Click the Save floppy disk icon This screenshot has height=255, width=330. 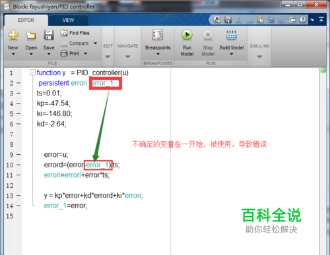pyautogui.click(x=49, y=35)
